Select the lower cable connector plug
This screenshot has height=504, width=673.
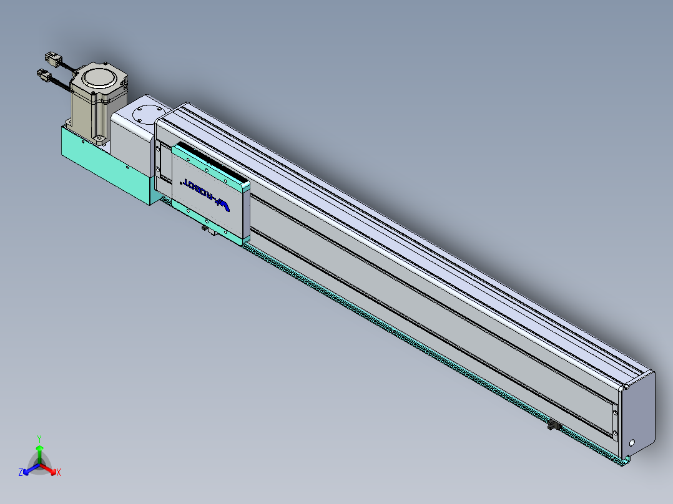pos(45,76)
